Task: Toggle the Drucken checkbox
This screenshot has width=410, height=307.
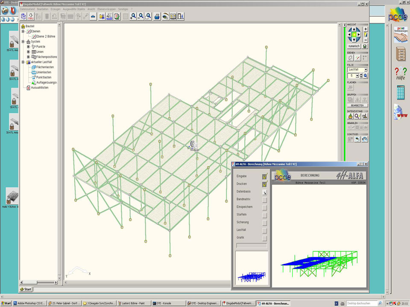Action: 264,184
